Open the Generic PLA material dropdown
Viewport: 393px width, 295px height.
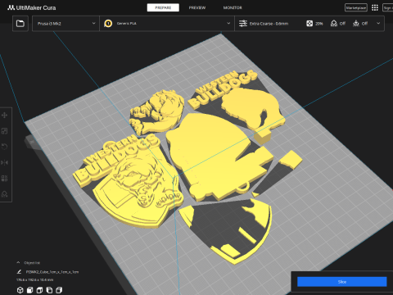click(167, 24)
